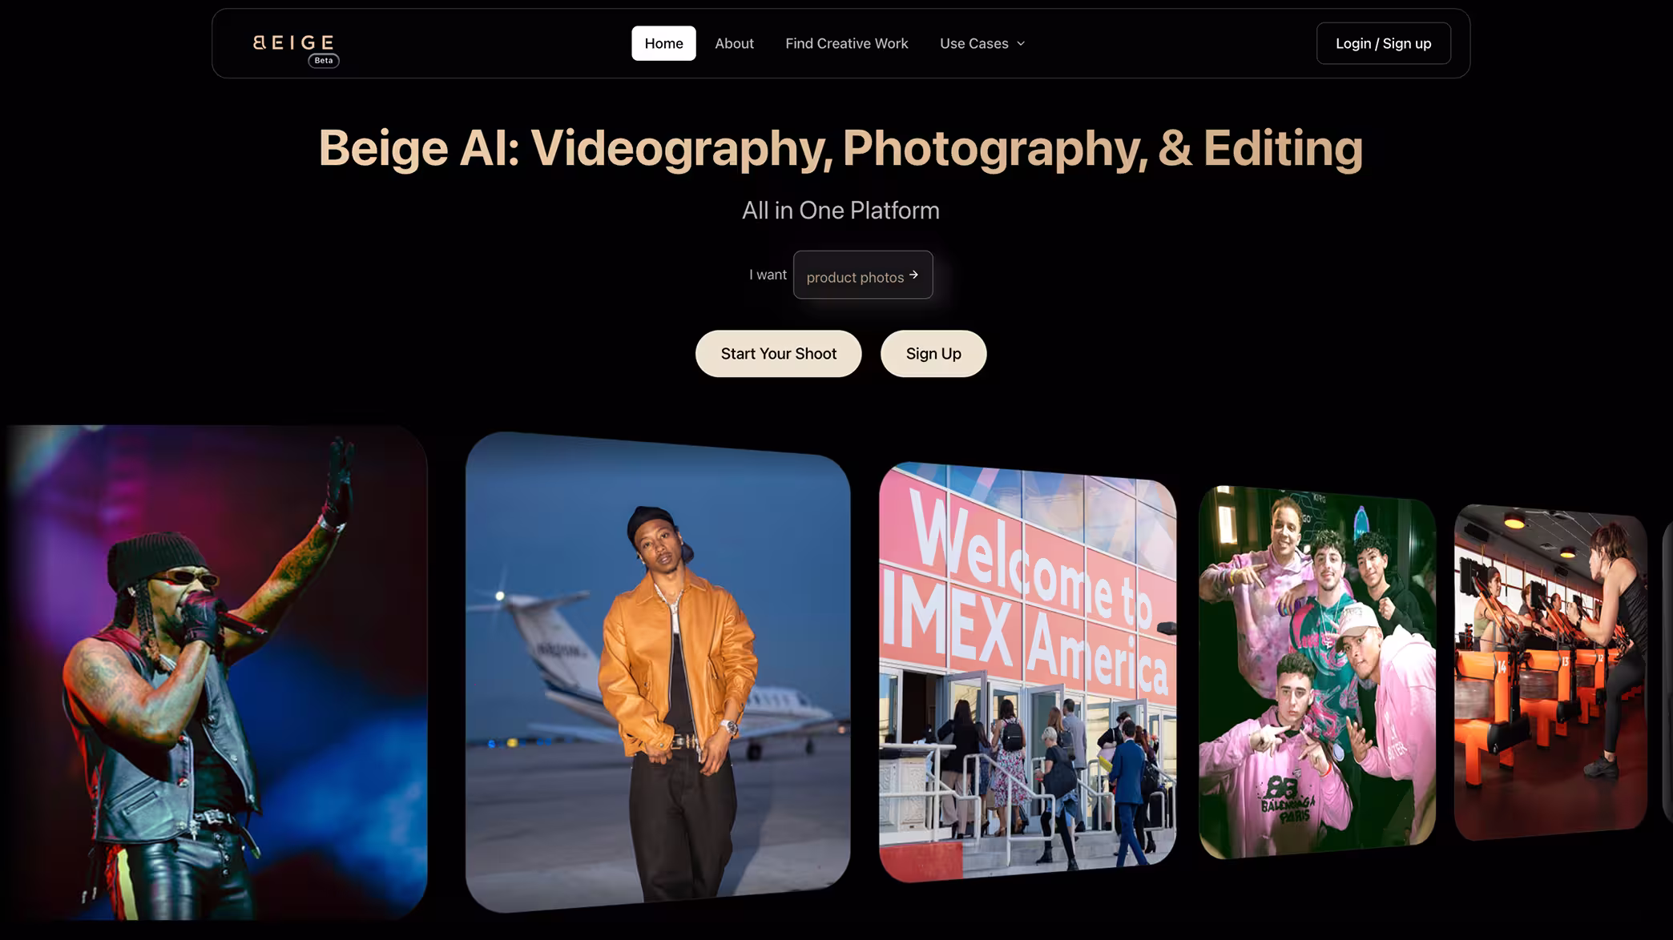Open orange gym treadmill photo
Image resolution: width=1673 pixels, height=940 pixels.
tap(1550, 672)
